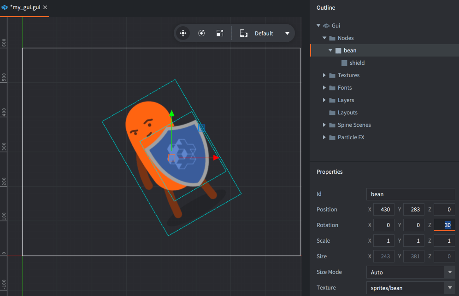Expand the Fonts folder
Screen dimensions: 459x296
click(x=324, y=88)
